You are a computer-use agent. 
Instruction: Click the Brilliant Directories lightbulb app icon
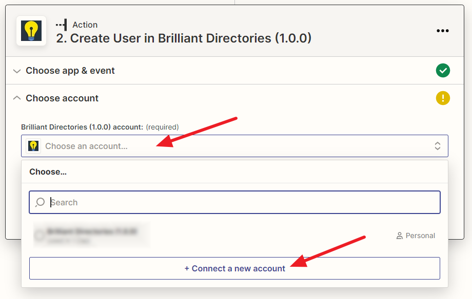pyautogui.click(x=31, y=31)
